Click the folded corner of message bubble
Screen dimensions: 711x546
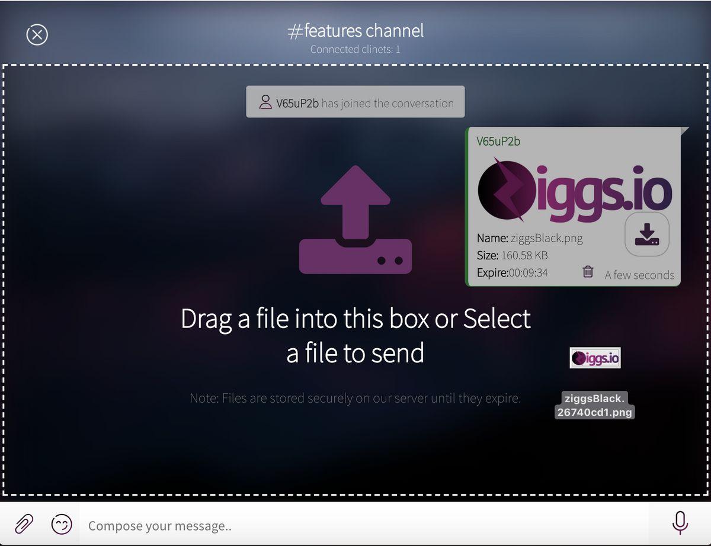(685, 131)
